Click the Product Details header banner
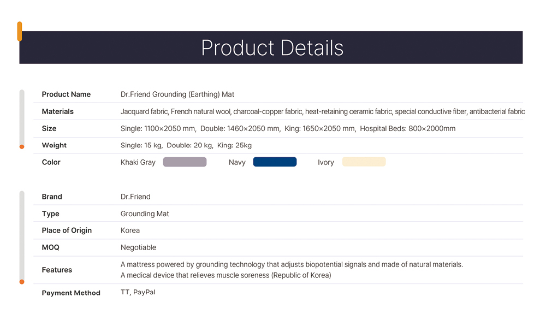Screen dimensions: 546x320 coord(271,48)
